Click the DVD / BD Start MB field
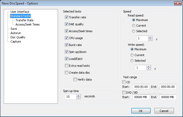The image size is (183, 117). point(141,97)
